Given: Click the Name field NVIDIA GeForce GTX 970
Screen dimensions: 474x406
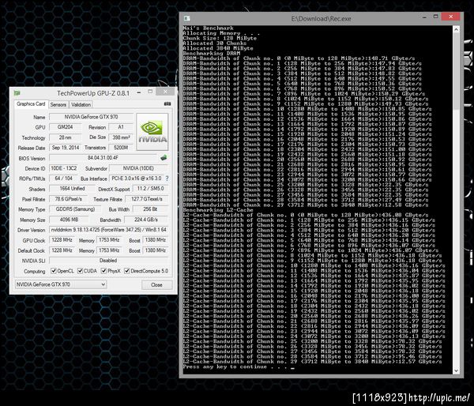Looking at the screenshot, I should pos(92,117).
